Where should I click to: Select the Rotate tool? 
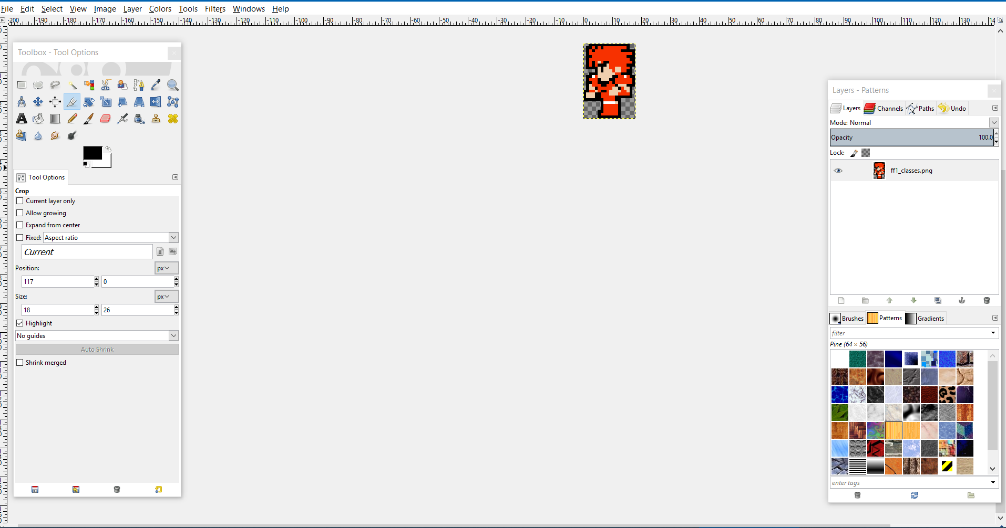tap(89, 102)
